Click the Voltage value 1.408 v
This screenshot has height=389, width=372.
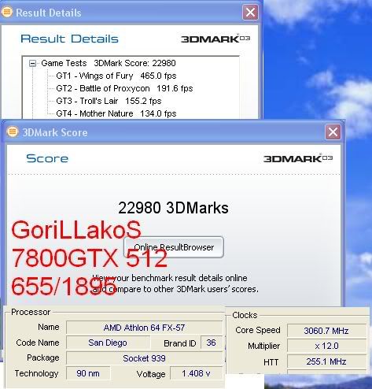196,373
